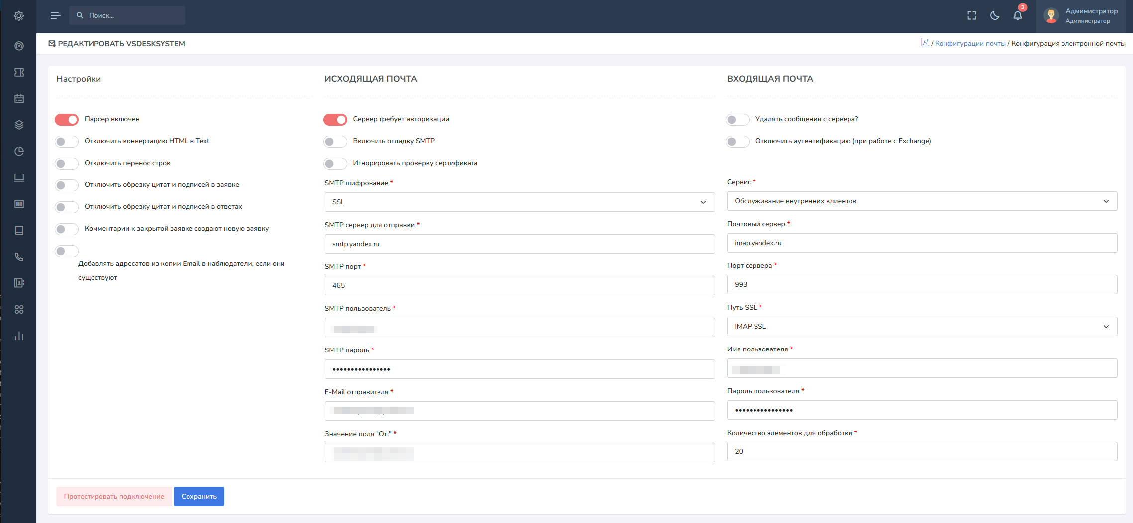Disable the 'Парсер включен' toggle
The width and height of the screenshot is (1133, 523).
[67, 120]
